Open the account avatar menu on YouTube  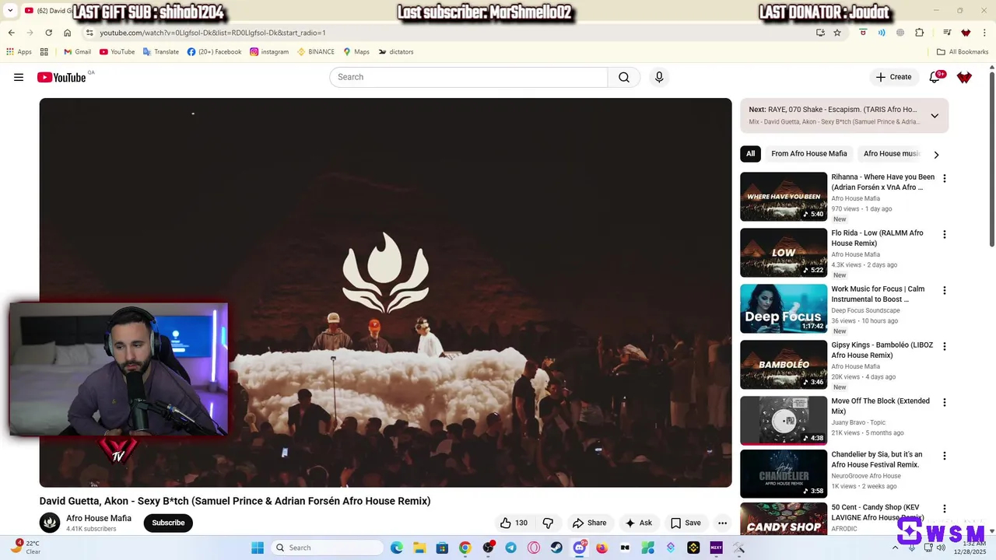964,77
